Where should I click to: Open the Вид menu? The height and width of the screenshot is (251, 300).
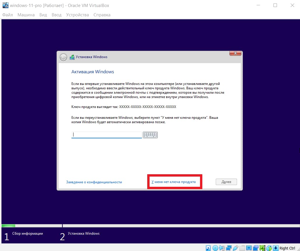tap(43, 15)
